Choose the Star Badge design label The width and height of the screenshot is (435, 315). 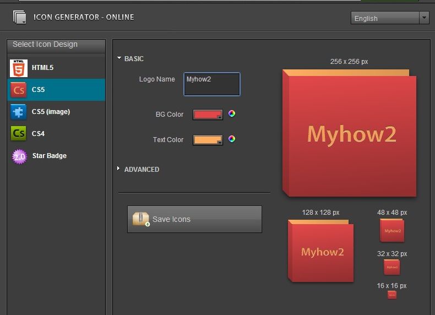point(50,156)
